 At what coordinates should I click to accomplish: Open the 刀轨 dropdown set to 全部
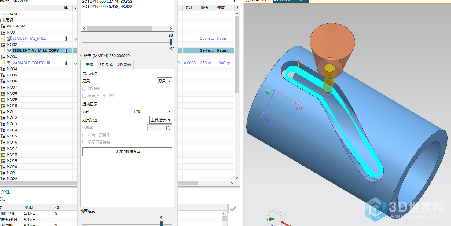point(152,112)
